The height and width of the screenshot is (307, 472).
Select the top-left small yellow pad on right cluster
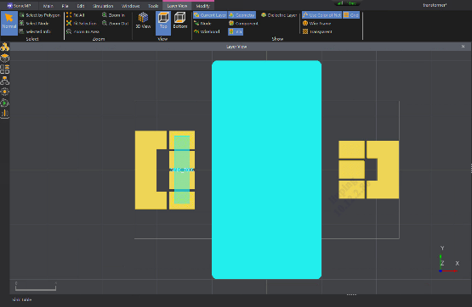pyautogui.click(x=351, y=149)
